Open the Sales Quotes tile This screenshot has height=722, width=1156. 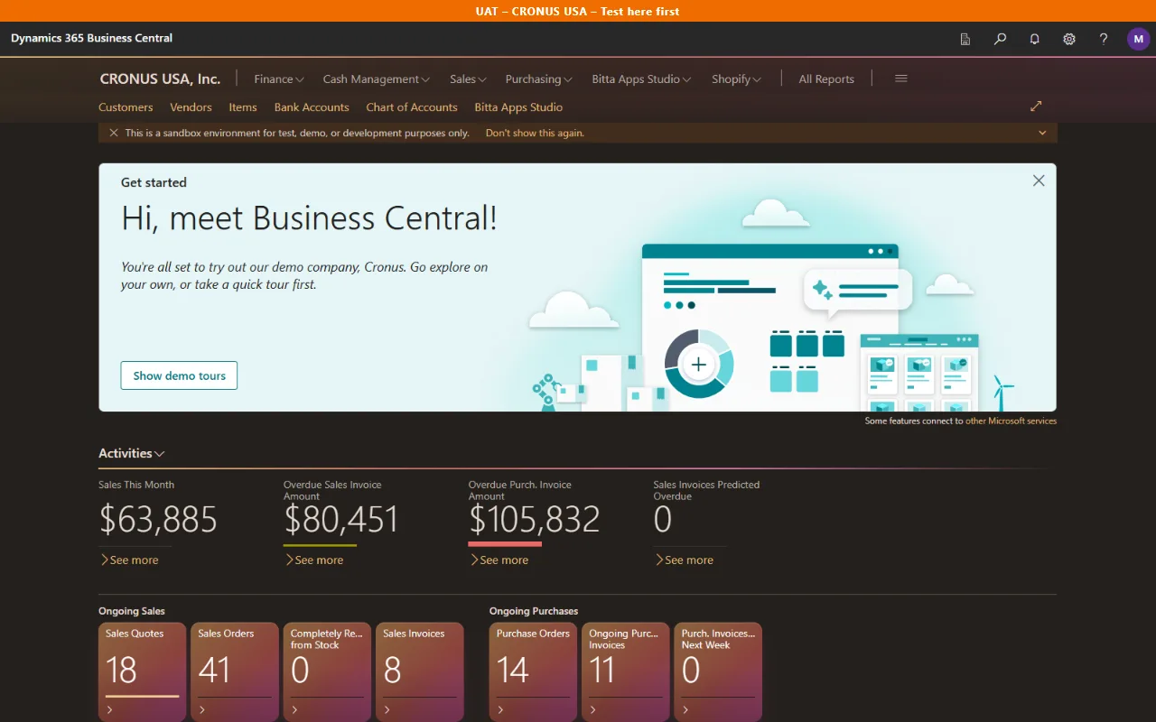(x=143, y=671)
